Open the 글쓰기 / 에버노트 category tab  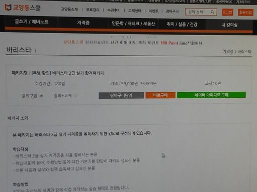click(31, 22)
